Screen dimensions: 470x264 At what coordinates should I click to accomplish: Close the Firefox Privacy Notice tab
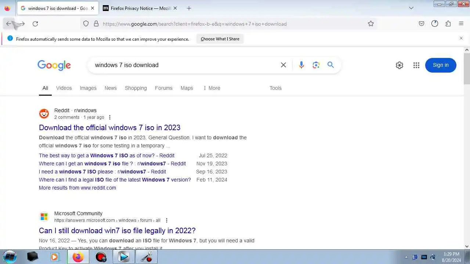tap(175, 8)
